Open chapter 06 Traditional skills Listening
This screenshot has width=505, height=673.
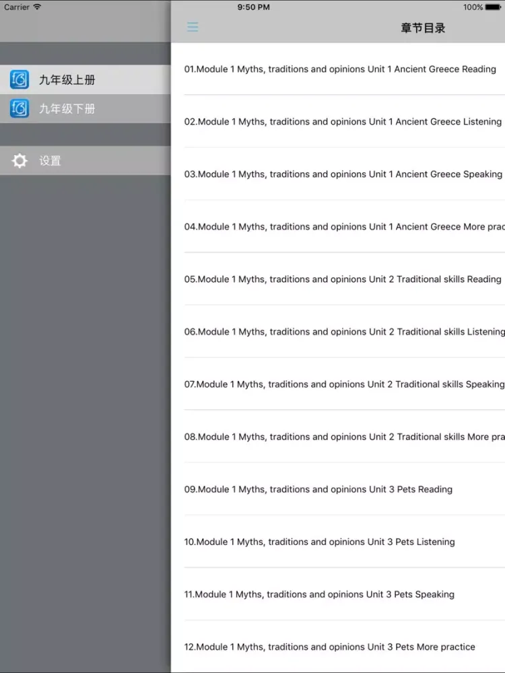[x=338, y=331]
